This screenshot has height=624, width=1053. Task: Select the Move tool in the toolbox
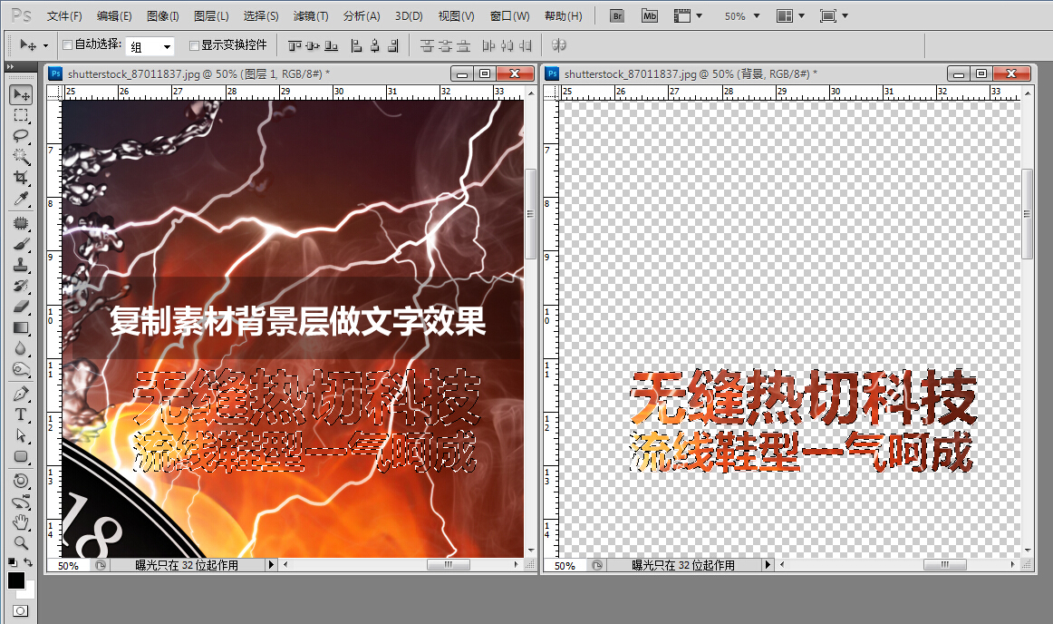tap(22, 95)
